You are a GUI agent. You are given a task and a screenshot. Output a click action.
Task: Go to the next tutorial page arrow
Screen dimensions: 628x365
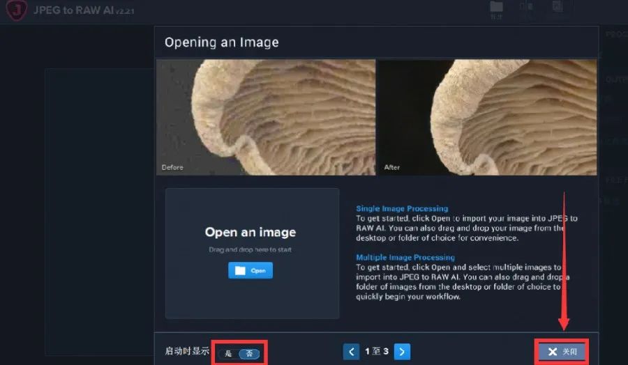point(402,352)
